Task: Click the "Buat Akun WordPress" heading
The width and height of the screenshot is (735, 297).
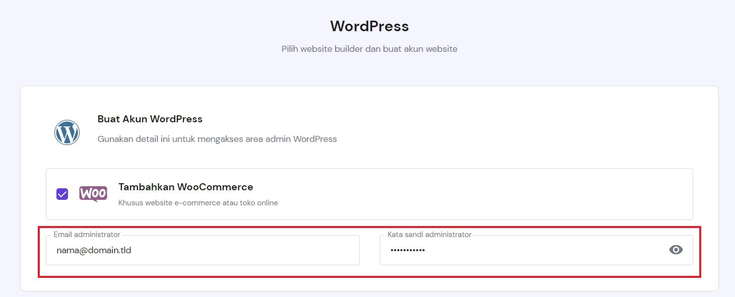Action: [x=150, y=119]
